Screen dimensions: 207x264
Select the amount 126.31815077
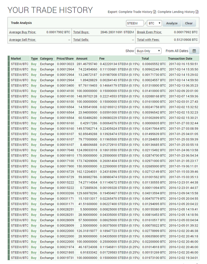pos(87,231)
